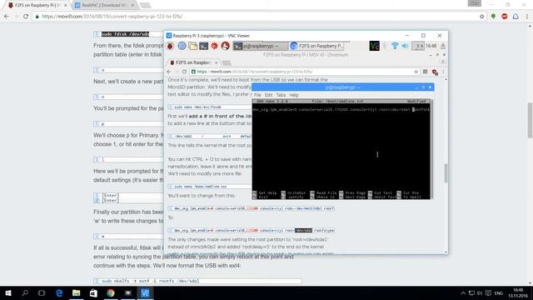Reload the page in outer Chrome
Viewport: 533px width, 300px height.
click(26, 17)
